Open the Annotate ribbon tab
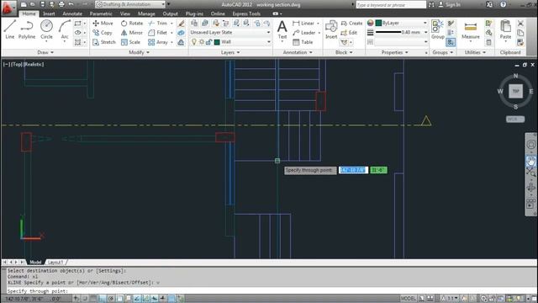Viewport: 538px width, 303px height. [x=72, y=13]
